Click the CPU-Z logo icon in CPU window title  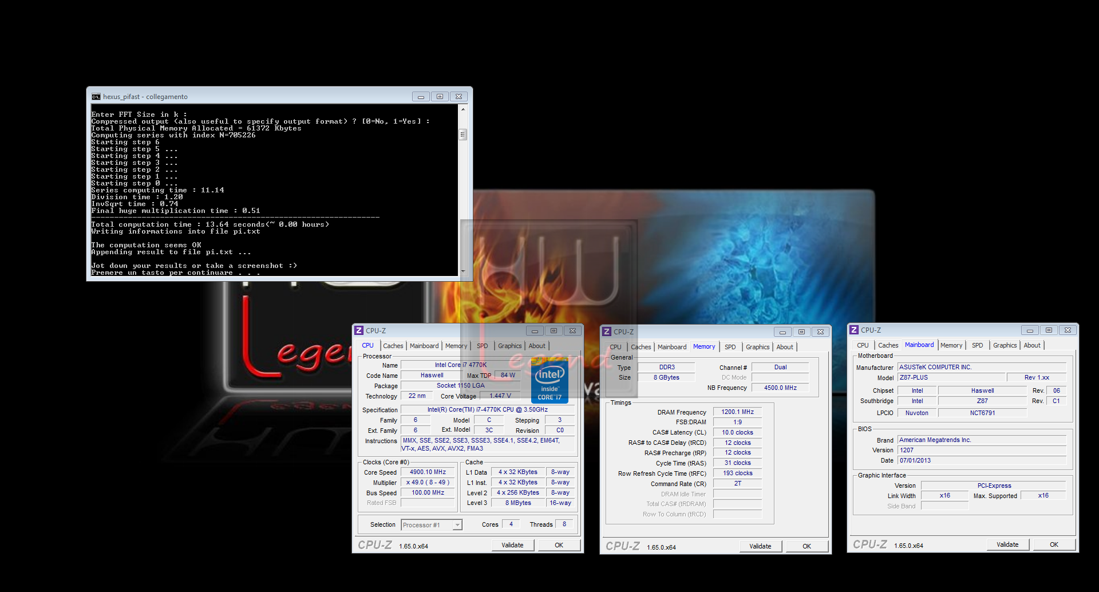pos(359,330)
